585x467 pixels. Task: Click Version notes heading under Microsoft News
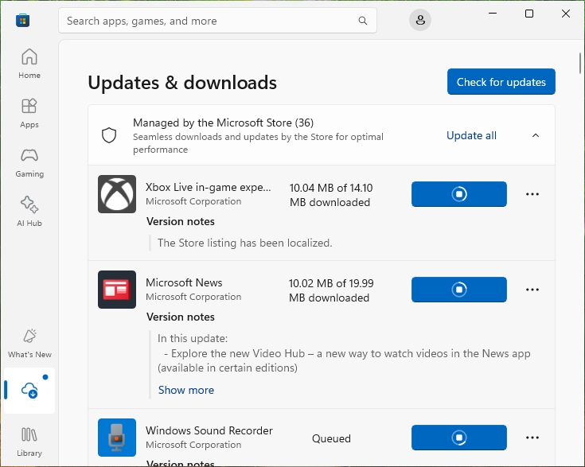pos(181,317)
